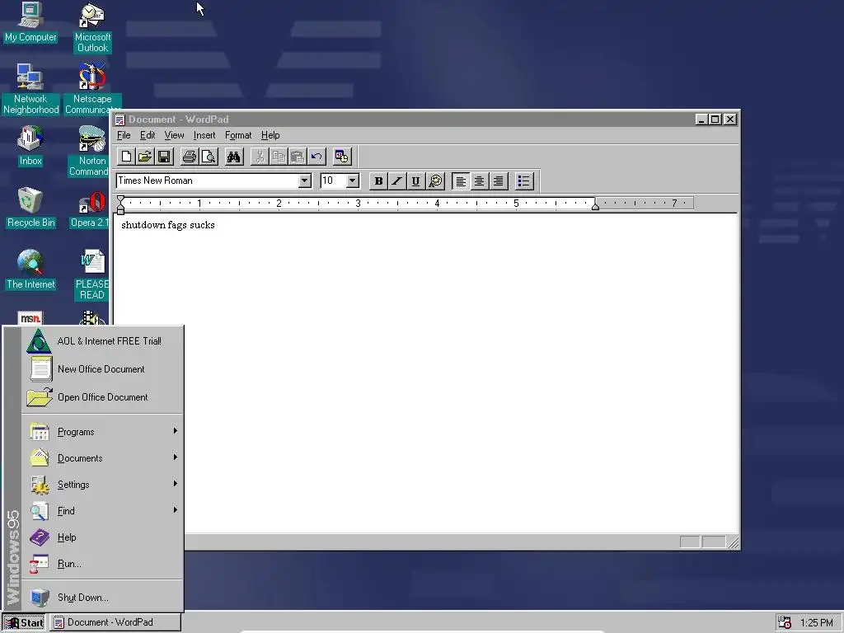Align text left

[x=461, y=181]
